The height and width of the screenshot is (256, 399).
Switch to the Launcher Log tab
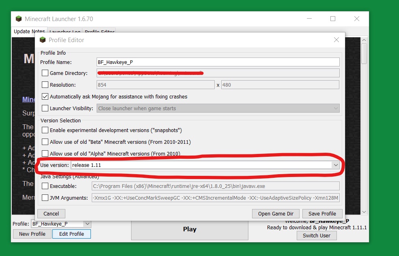tap(65, 32)
